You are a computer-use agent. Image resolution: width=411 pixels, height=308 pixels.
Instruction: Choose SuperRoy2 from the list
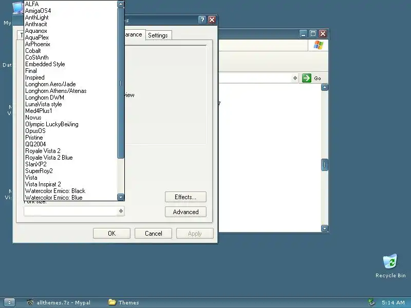pos(70,171)
